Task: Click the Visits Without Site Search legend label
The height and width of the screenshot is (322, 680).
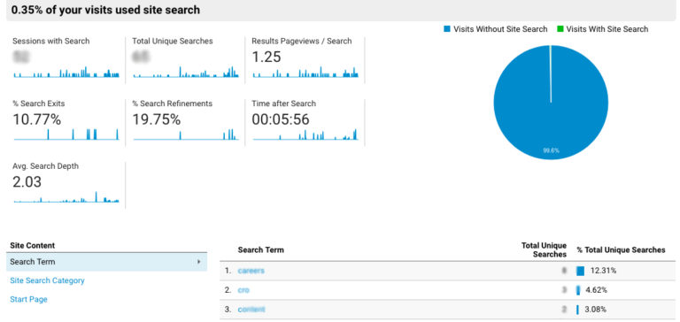Action: (x=500, y=29)
